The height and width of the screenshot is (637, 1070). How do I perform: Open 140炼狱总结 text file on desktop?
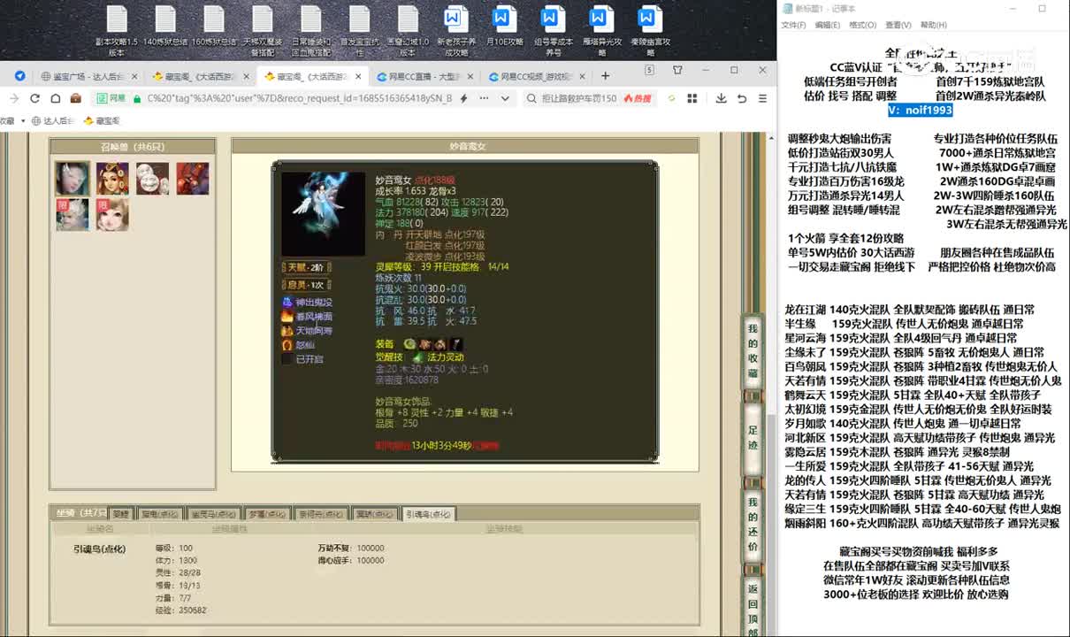click(165, 27)
